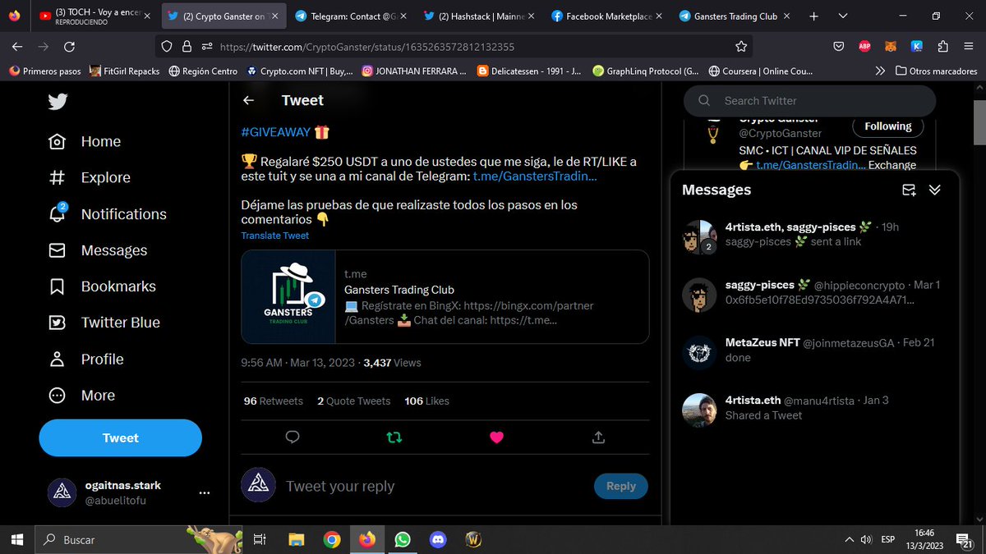Open a new browser tab

pyautogui.click(x=813, y=16)
